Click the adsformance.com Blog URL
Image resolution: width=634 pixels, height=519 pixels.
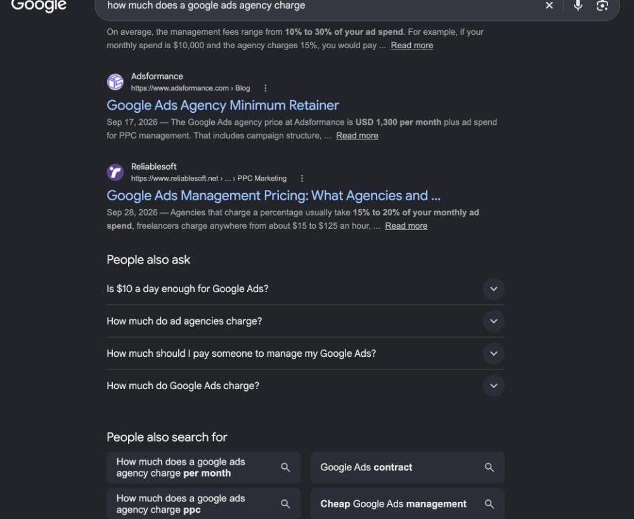pos(190,88)
